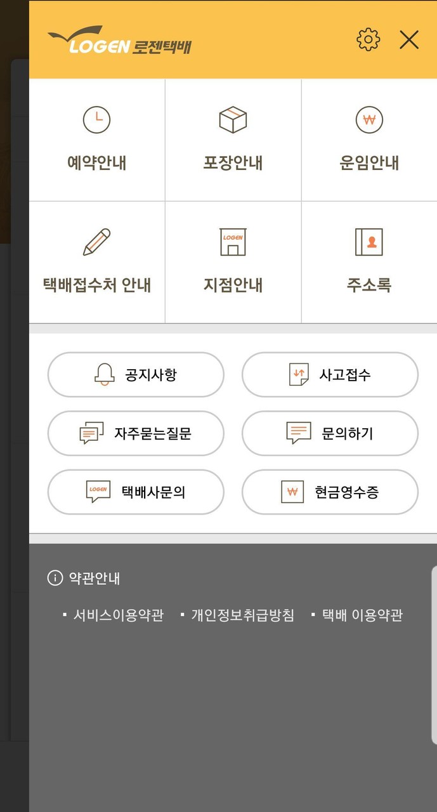This screenshot has height=812, width=437.
Task: Open 지점안내 using the LOGEN store icon
Action: [x=233, y=242]
